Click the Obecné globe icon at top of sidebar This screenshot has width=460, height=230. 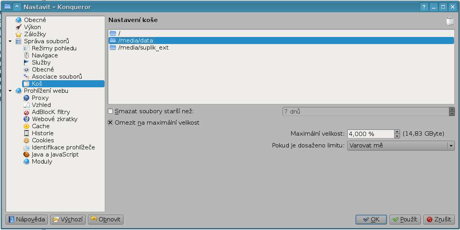[19, 20]
